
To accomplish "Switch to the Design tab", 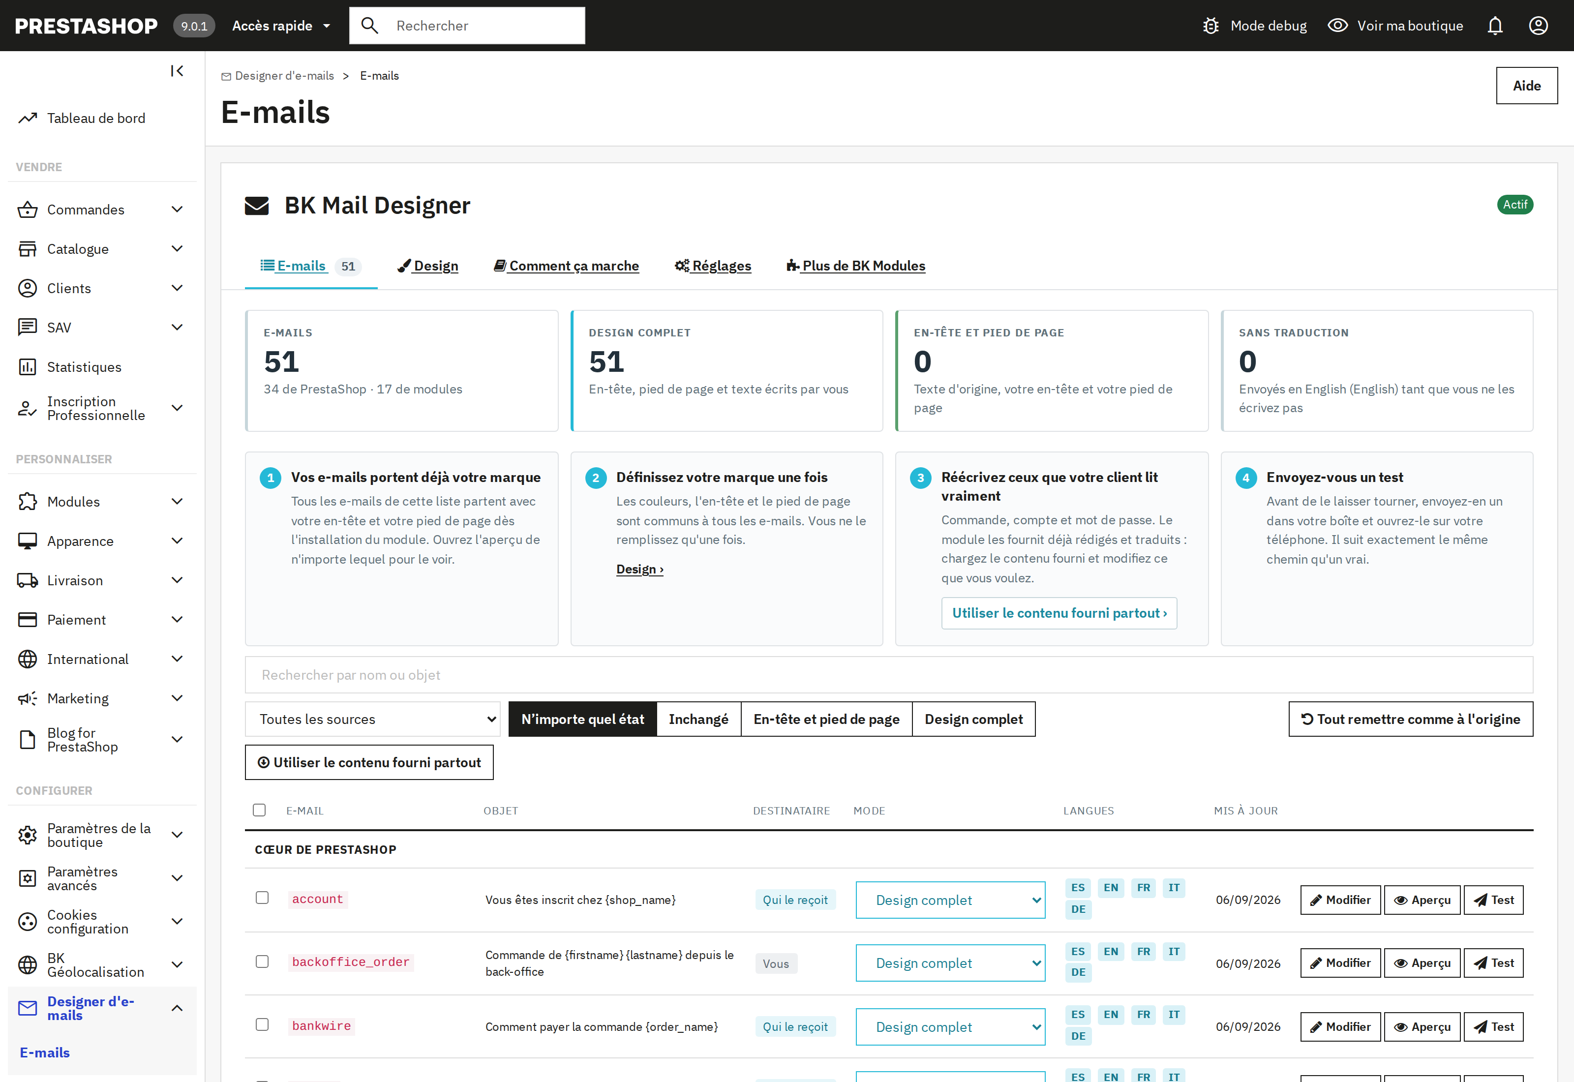I will (428, 266).
